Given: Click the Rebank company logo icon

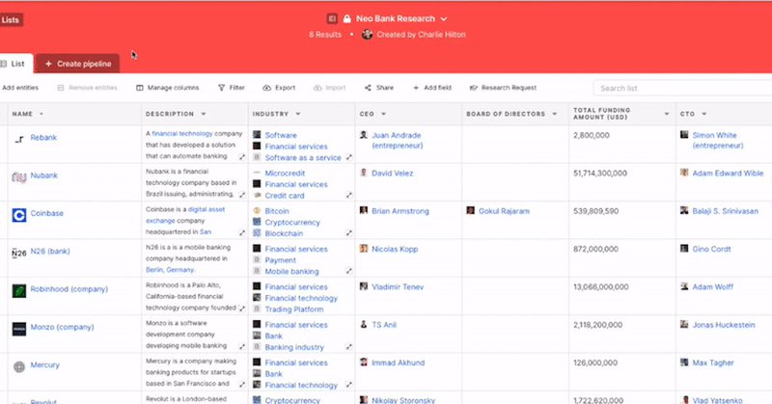Looking at the screenshot, I should click(19, 139).
